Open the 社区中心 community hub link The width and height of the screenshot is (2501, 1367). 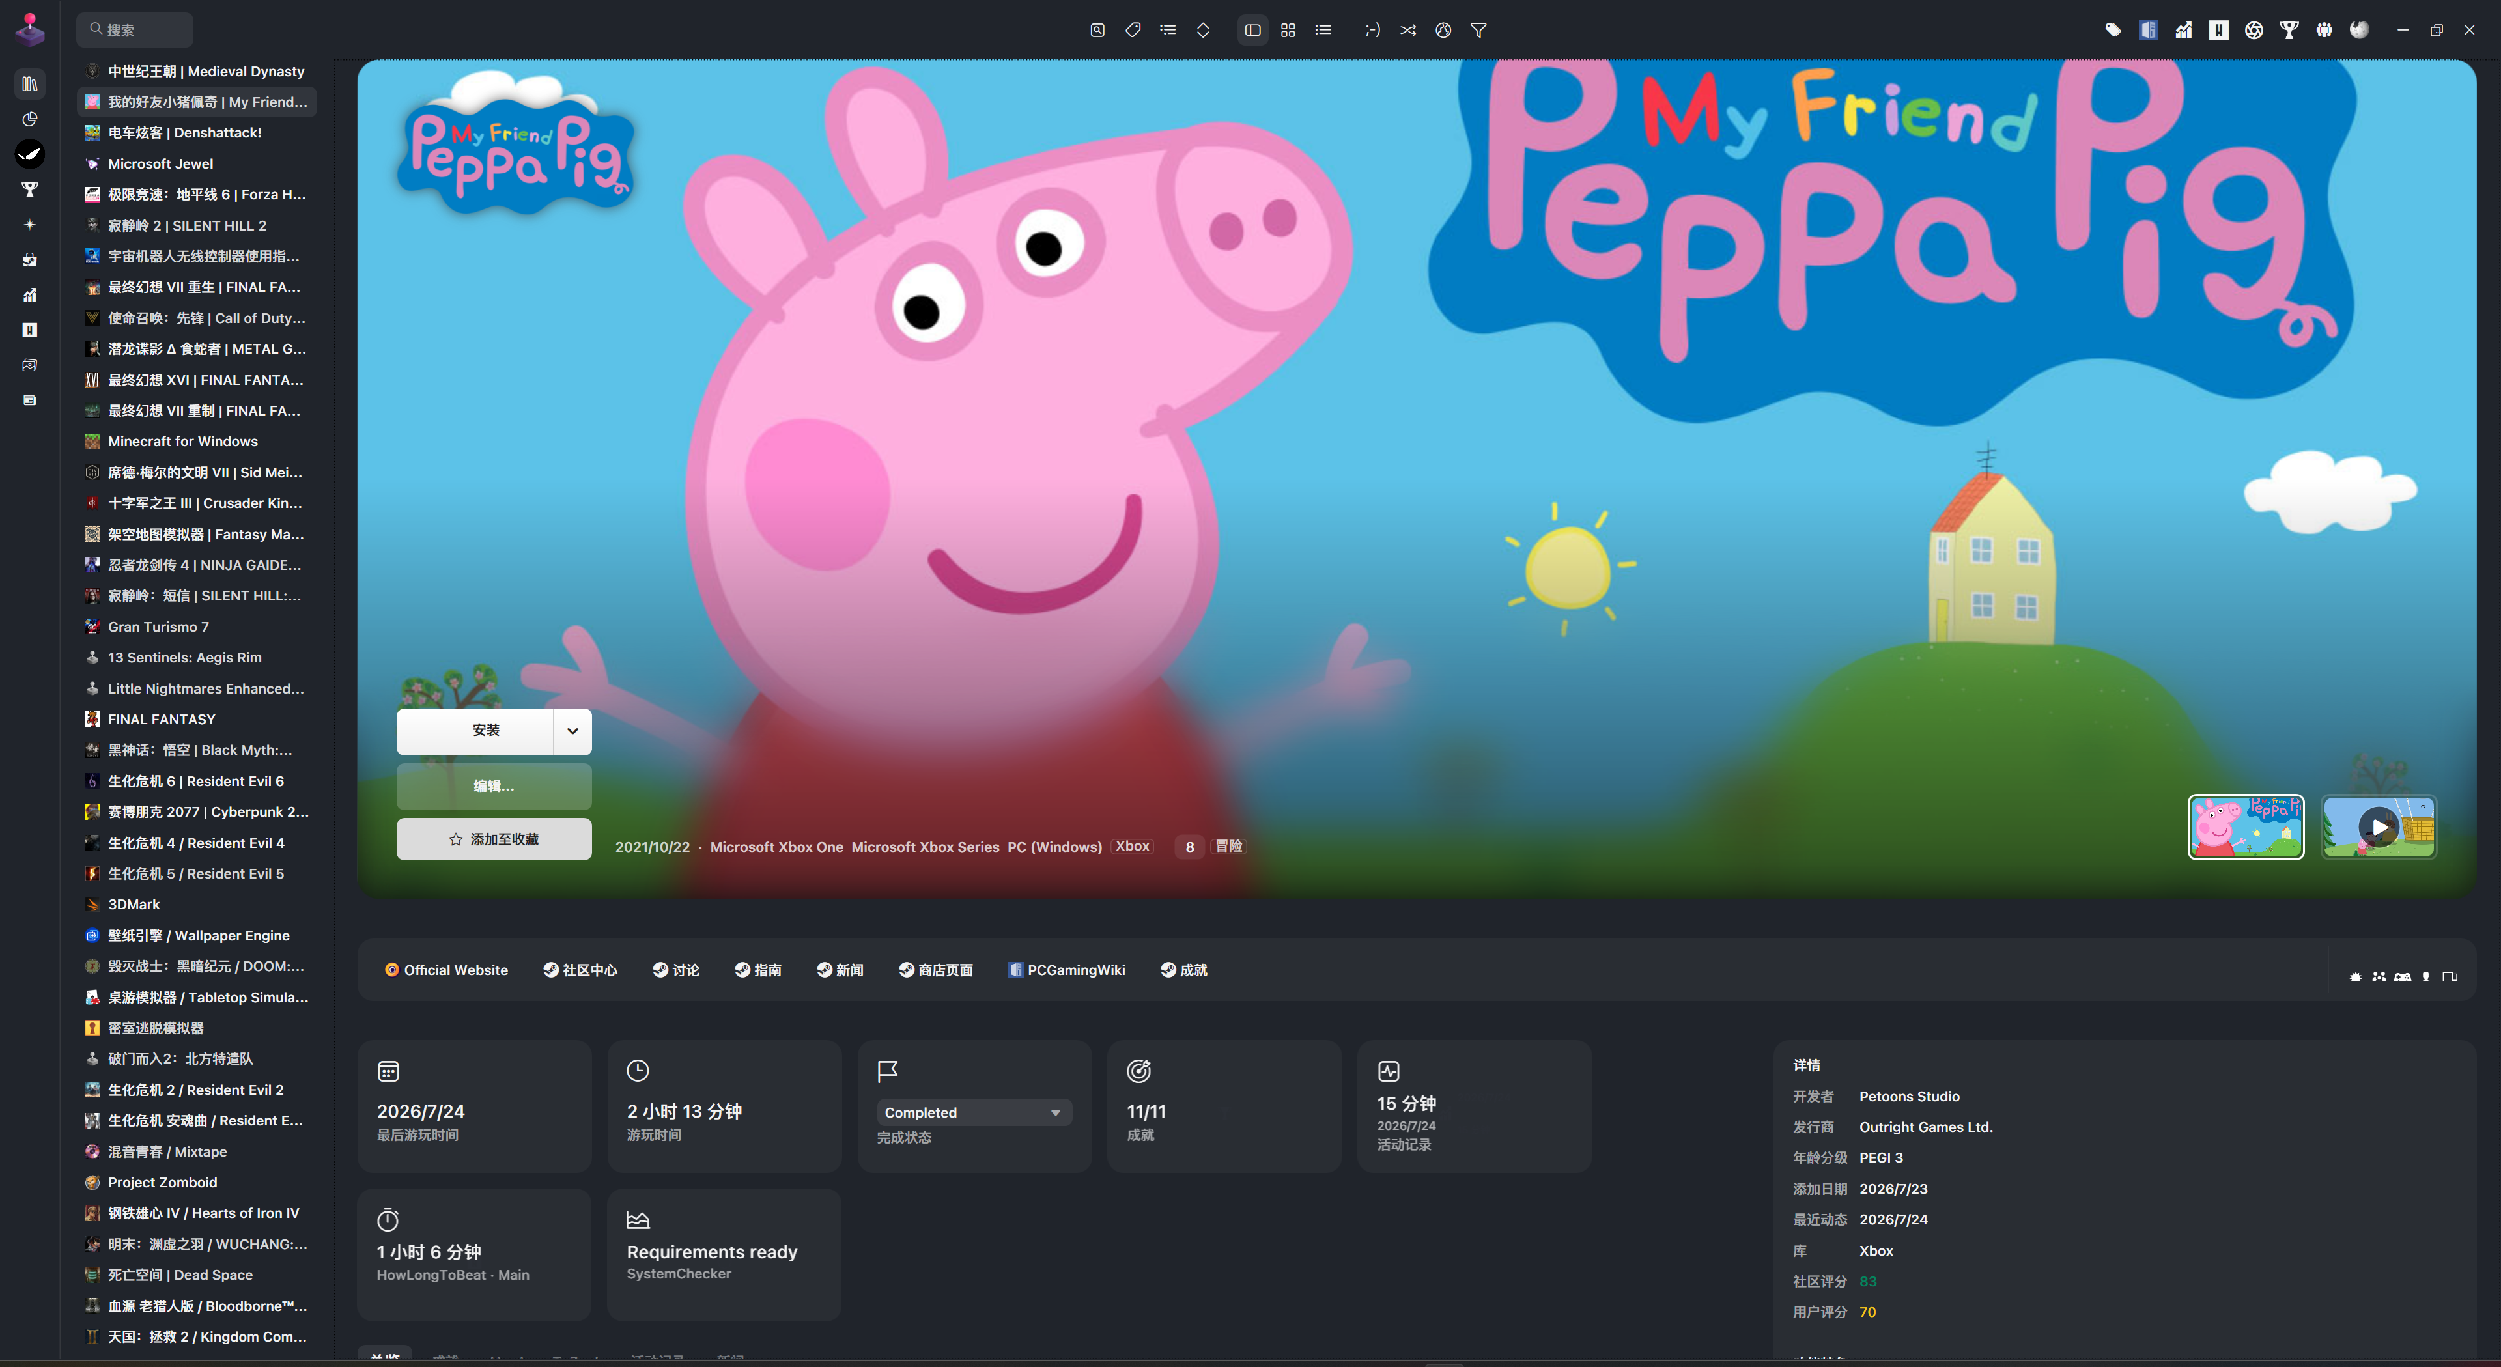580,970
